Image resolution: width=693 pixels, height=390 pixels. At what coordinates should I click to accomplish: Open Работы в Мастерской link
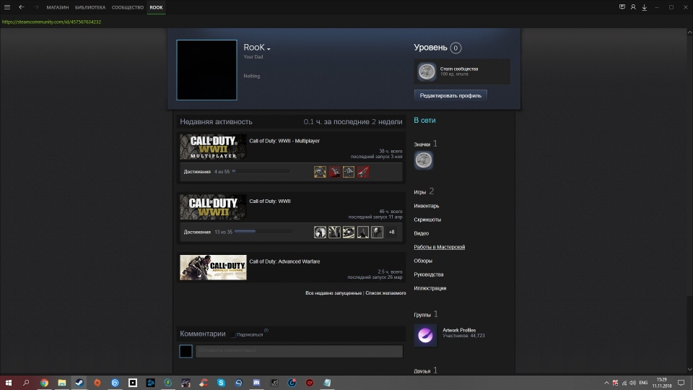(440, 247)
